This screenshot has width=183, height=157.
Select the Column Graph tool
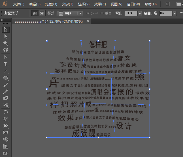pyautogui.click(x=6, y=147)
